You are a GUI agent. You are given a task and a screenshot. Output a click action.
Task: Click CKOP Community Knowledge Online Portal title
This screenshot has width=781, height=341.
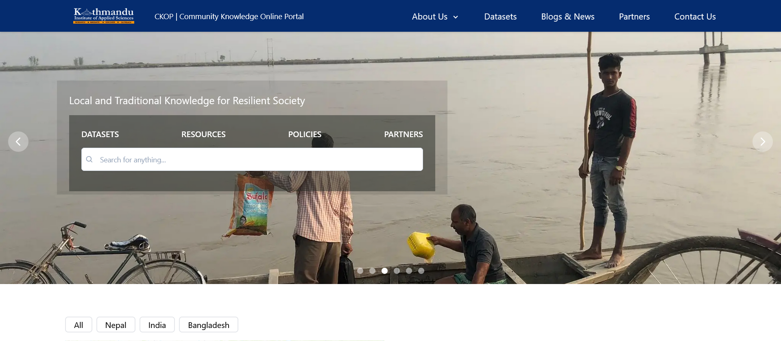(x=229, y=16)
